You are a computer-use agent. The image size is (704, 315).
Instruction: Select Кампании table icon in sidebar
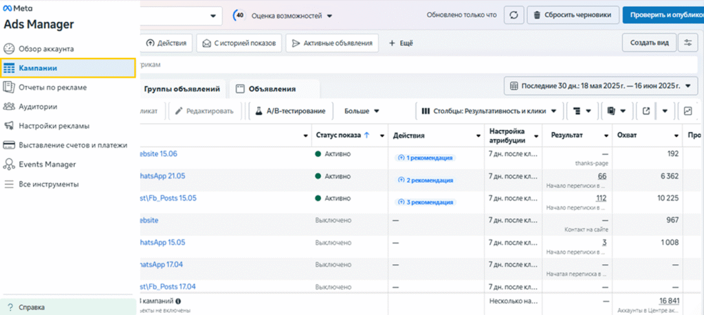[x=9, y=68]
